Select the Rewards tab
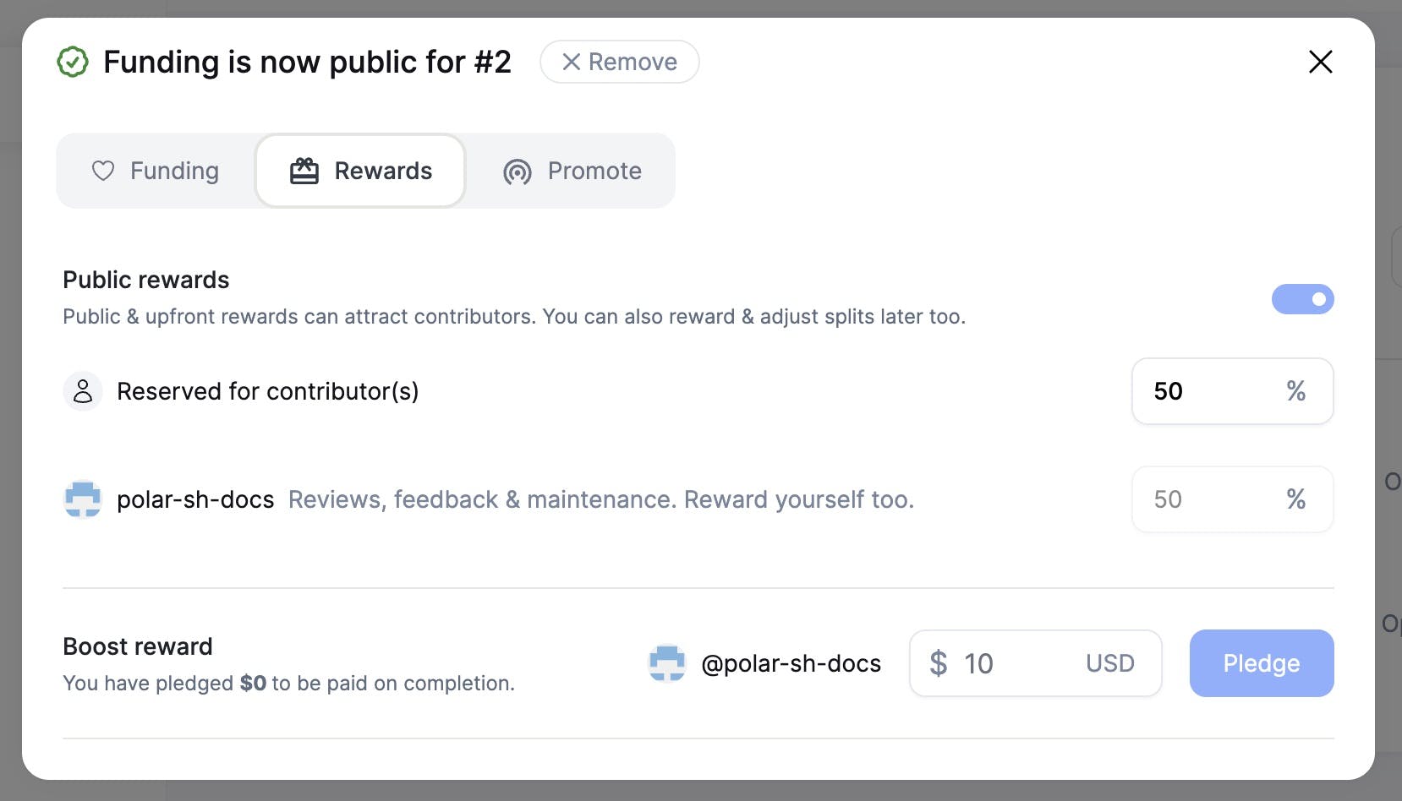The height and width of the screenshot is (801, 1402). 361,171
